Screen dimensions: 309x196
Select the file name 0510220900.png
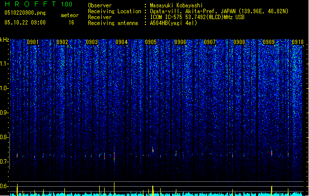25,13
